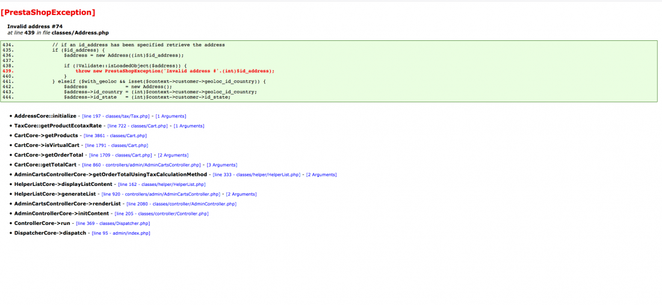Click the CartCore->getProducts trace entry
The image size is (662, 305).
(x=46, y=135)
